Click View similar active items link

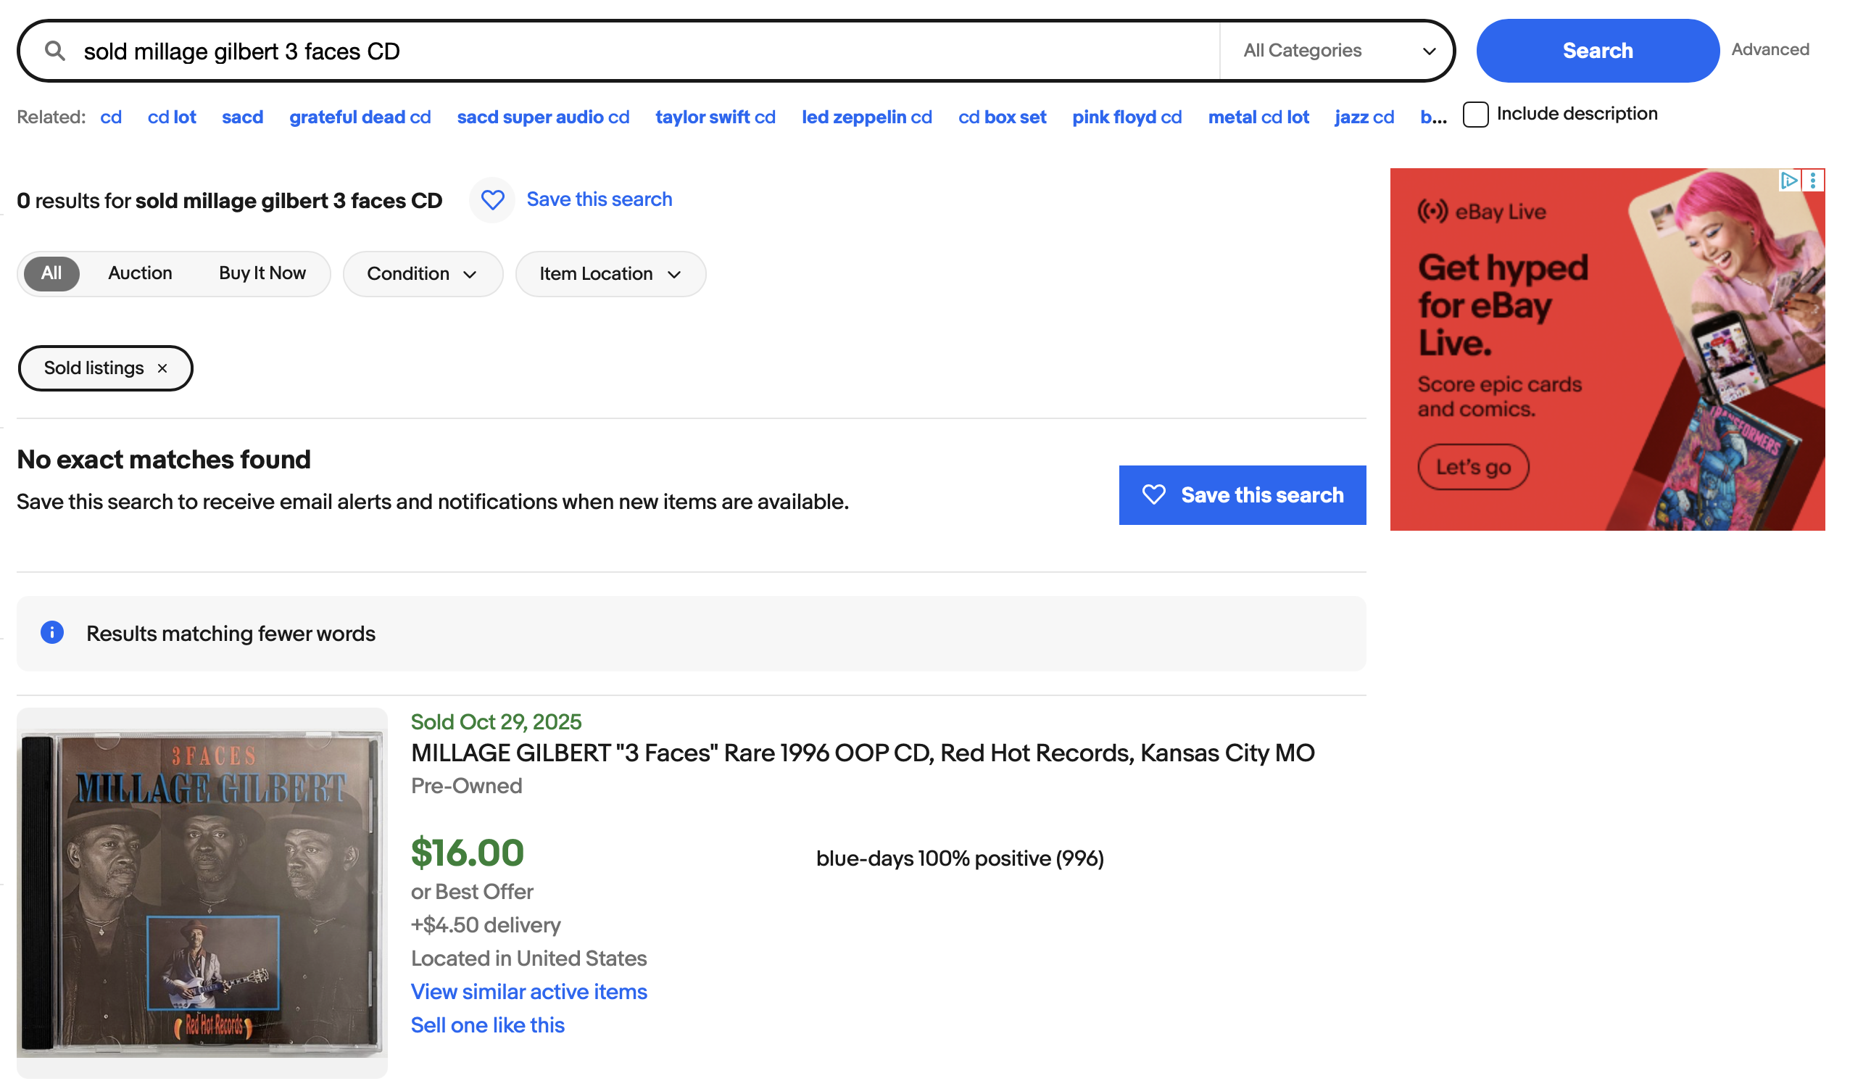[528, 992]
